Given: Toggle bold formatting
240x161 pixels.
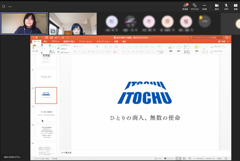Looking at the screenshot, I should 75,51.
